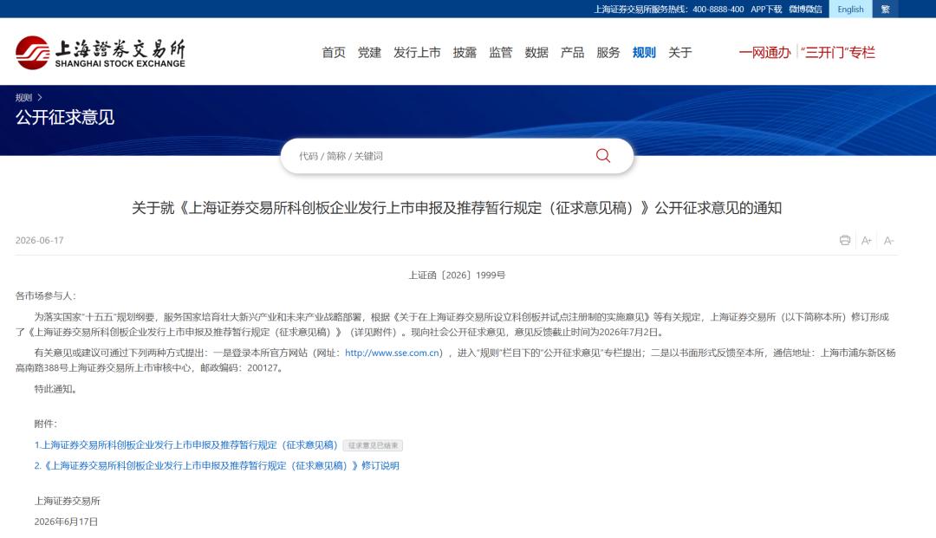Switch to the English site version
Screen dimensions: 936x538
(x=850, y=9)
